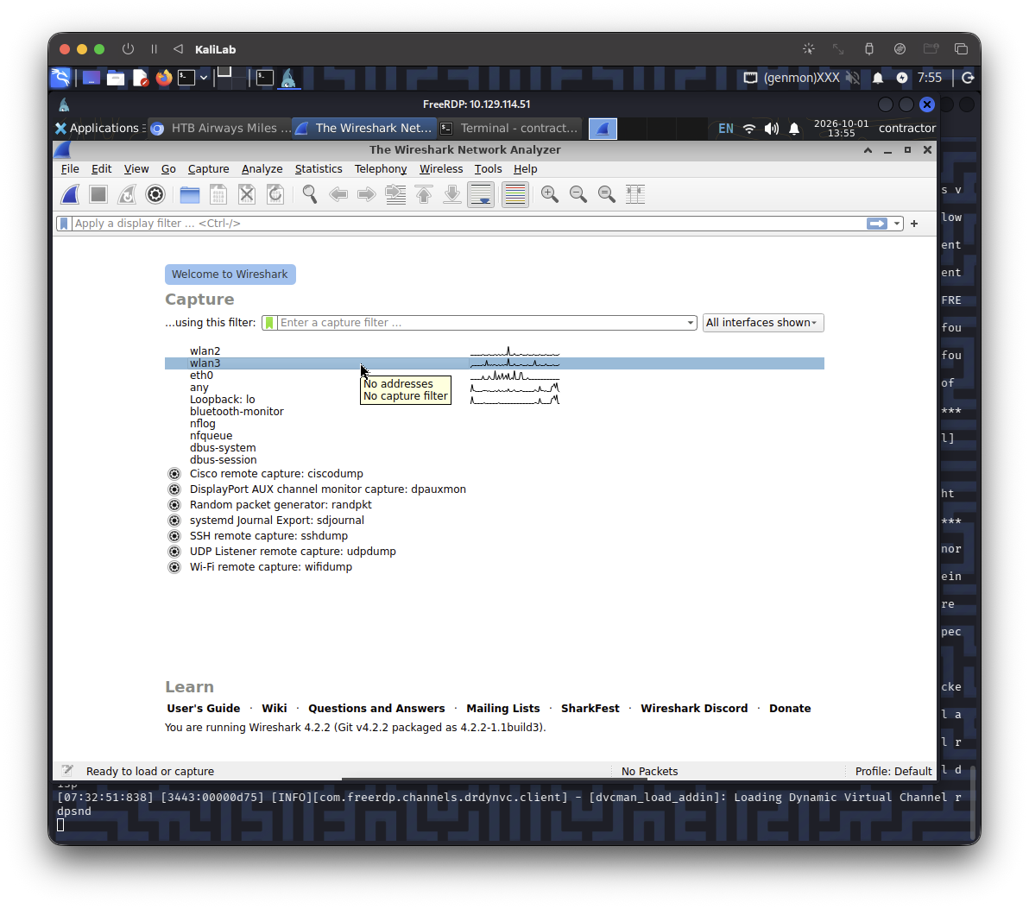The height and width of the screenshot is (909, 1029).
Task: Click the resize columns icon
Action: tap(635, 194)
